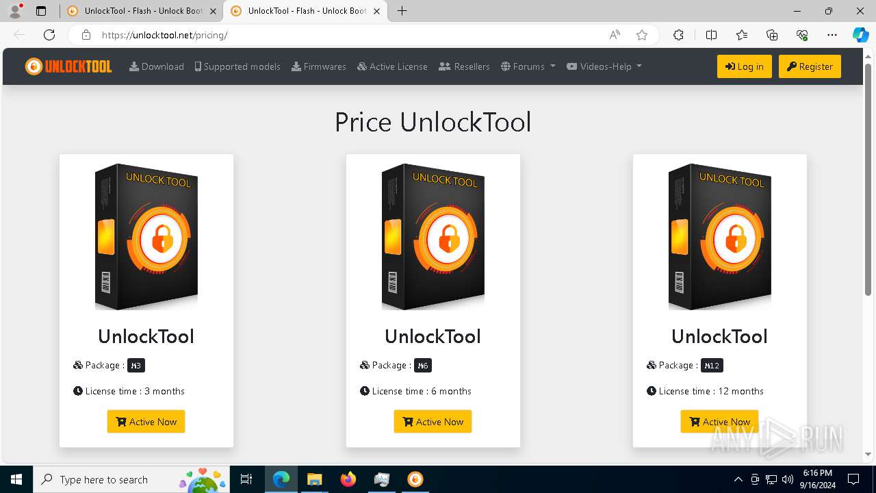Click Microsoft Edge taskbar icon
Viewport: 876px width, 493px height.
[281, 479]
